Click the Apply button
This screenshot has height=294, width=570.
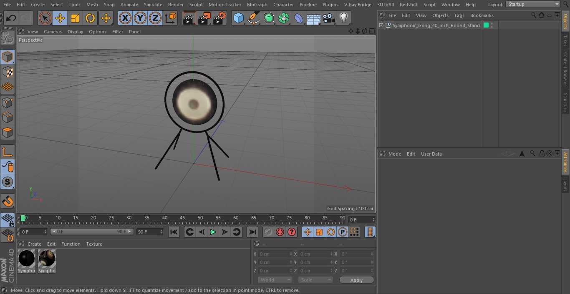(356, 280)
